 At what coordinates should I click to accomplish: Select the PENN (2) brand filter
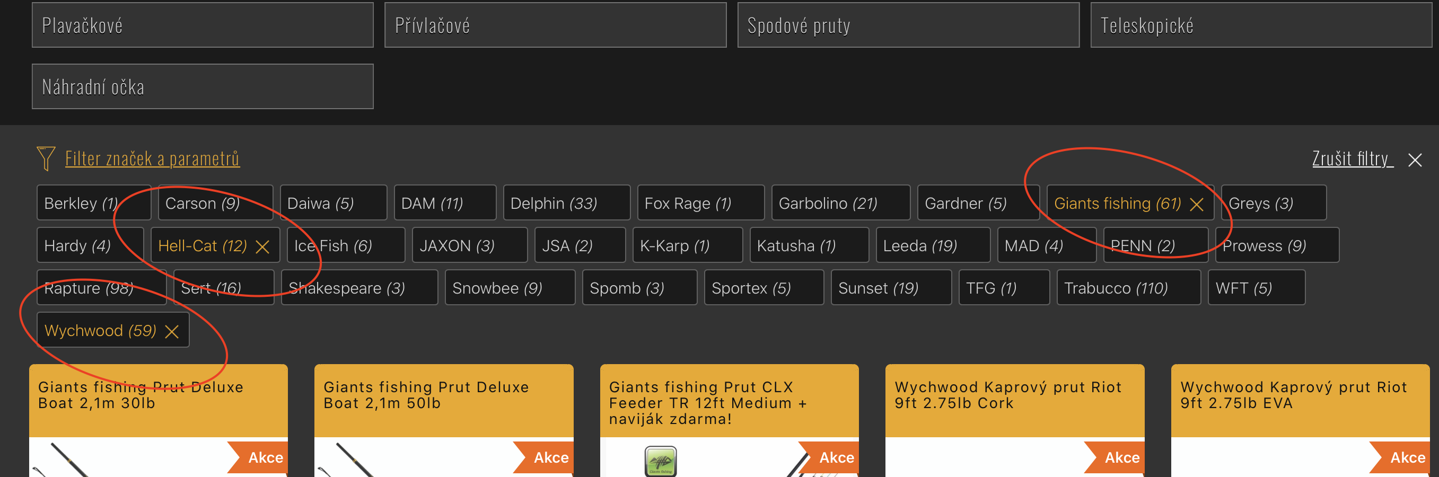click(1156, 245)
